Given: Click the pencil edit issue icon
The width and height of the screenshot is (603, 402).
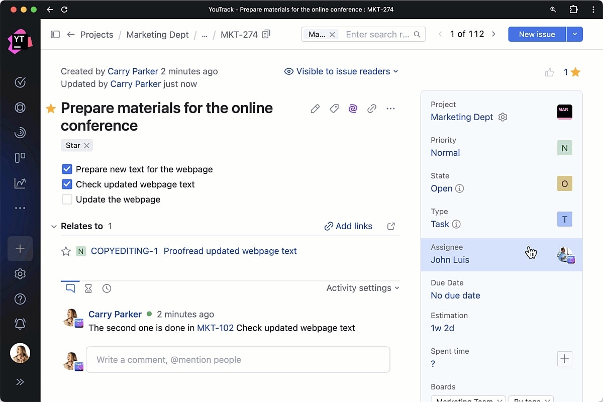Looking at the screenshot, I should 315,109.
